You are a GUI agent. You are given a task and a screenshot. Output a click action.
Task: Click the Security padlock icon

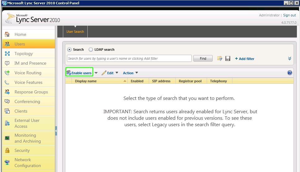click(x=7, y=150)
